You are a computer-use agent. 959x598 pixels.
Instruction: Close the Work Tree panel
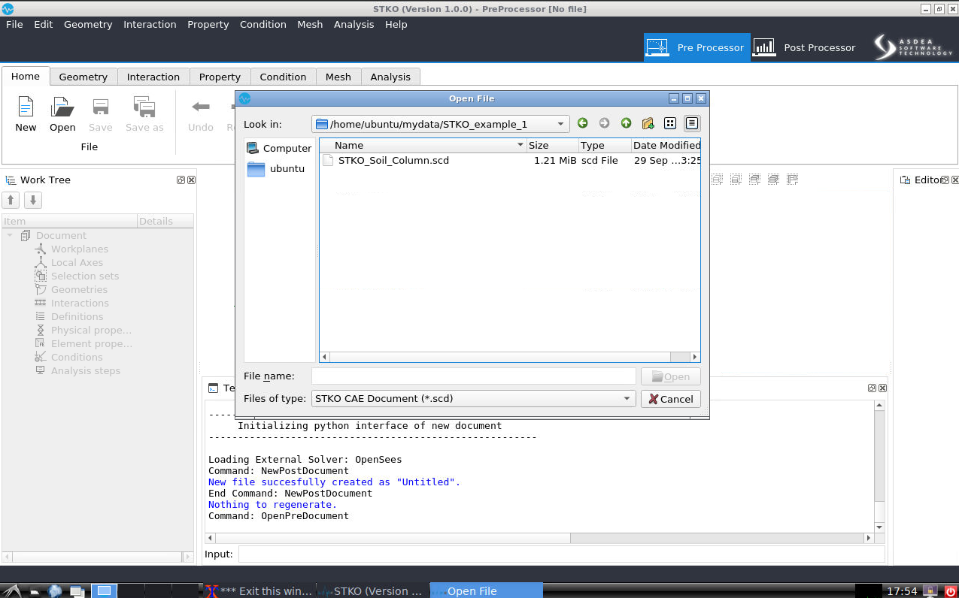191,180
